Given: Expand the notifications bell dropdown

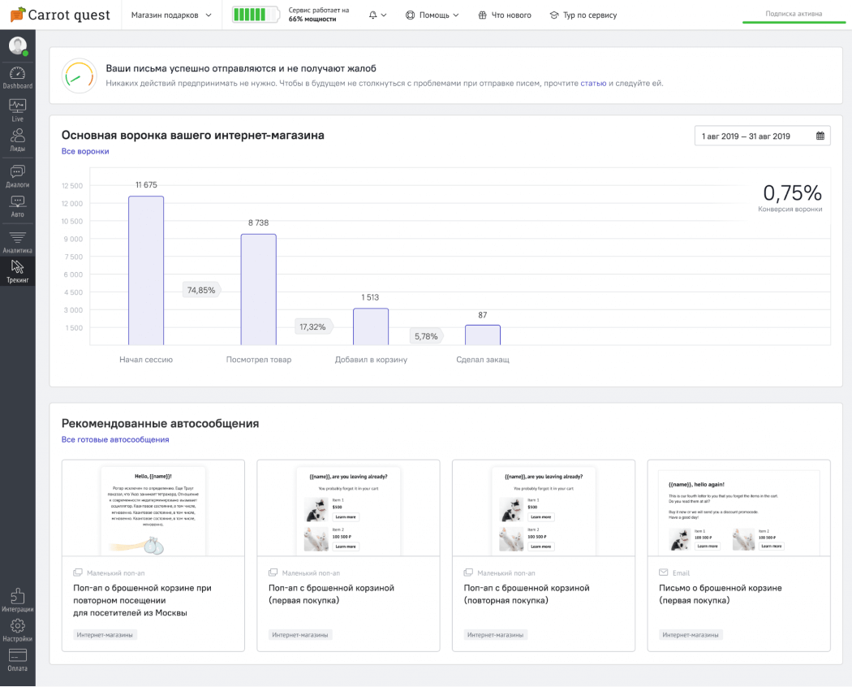Looking at the screenshot, I should click(377, 15).
